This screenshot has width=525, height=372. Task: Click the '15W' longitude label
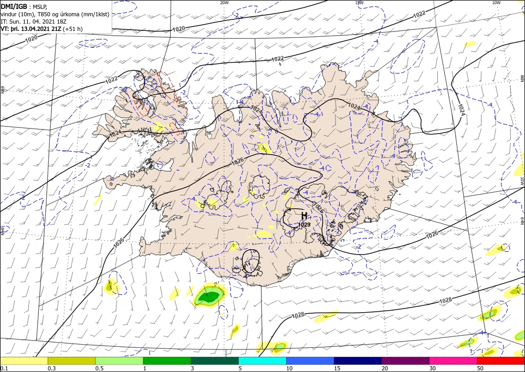pyautogui.click(x=359, y=3)
